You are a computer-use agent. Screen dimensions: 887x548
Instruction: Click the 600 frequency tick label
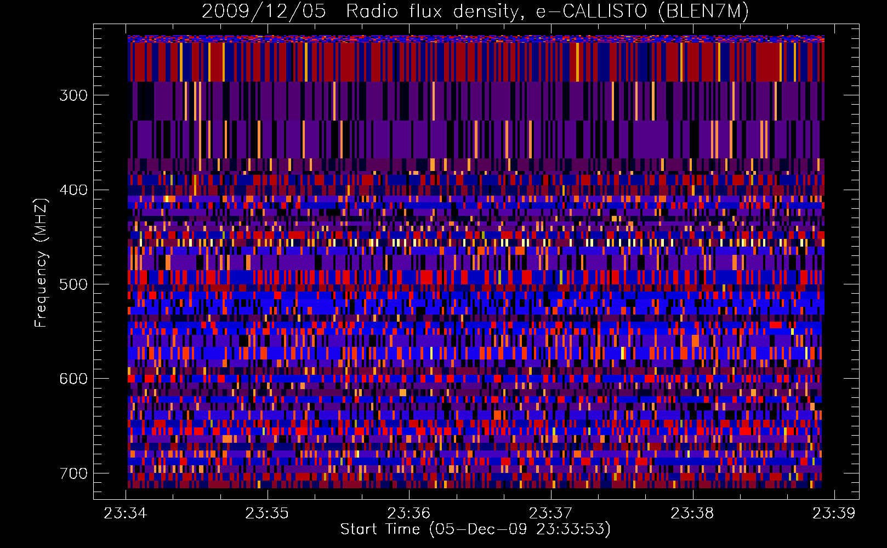tap(73, 379)
